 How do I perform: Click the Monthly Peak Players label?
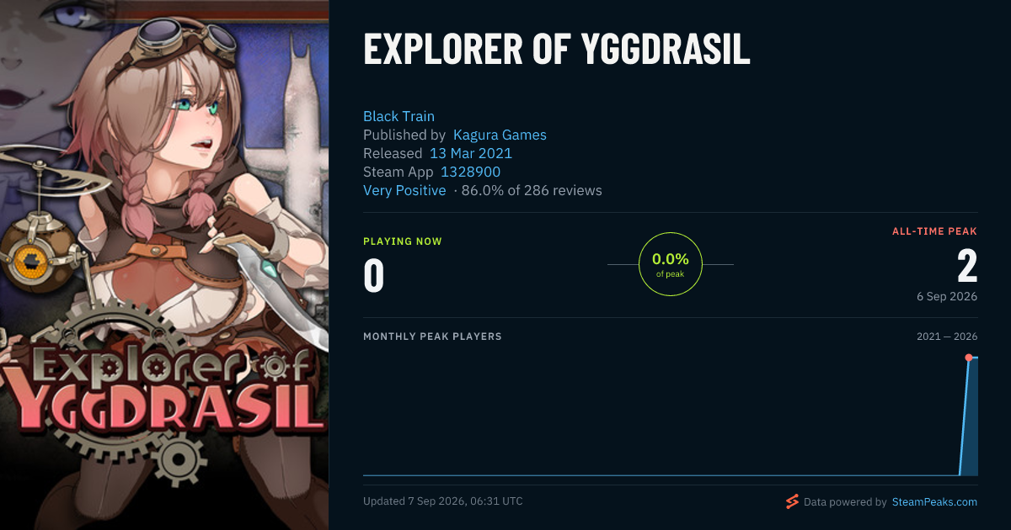432,337
